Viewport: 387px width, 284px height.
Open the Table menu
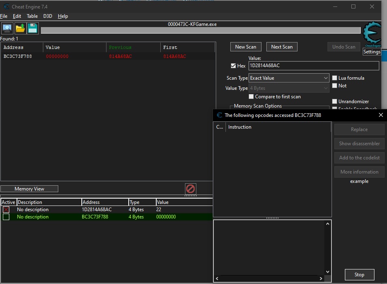tap(32, 16)
